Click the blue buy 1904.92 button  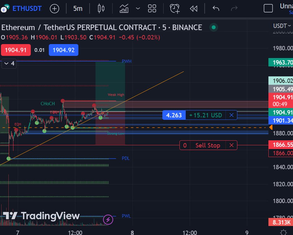63,50
